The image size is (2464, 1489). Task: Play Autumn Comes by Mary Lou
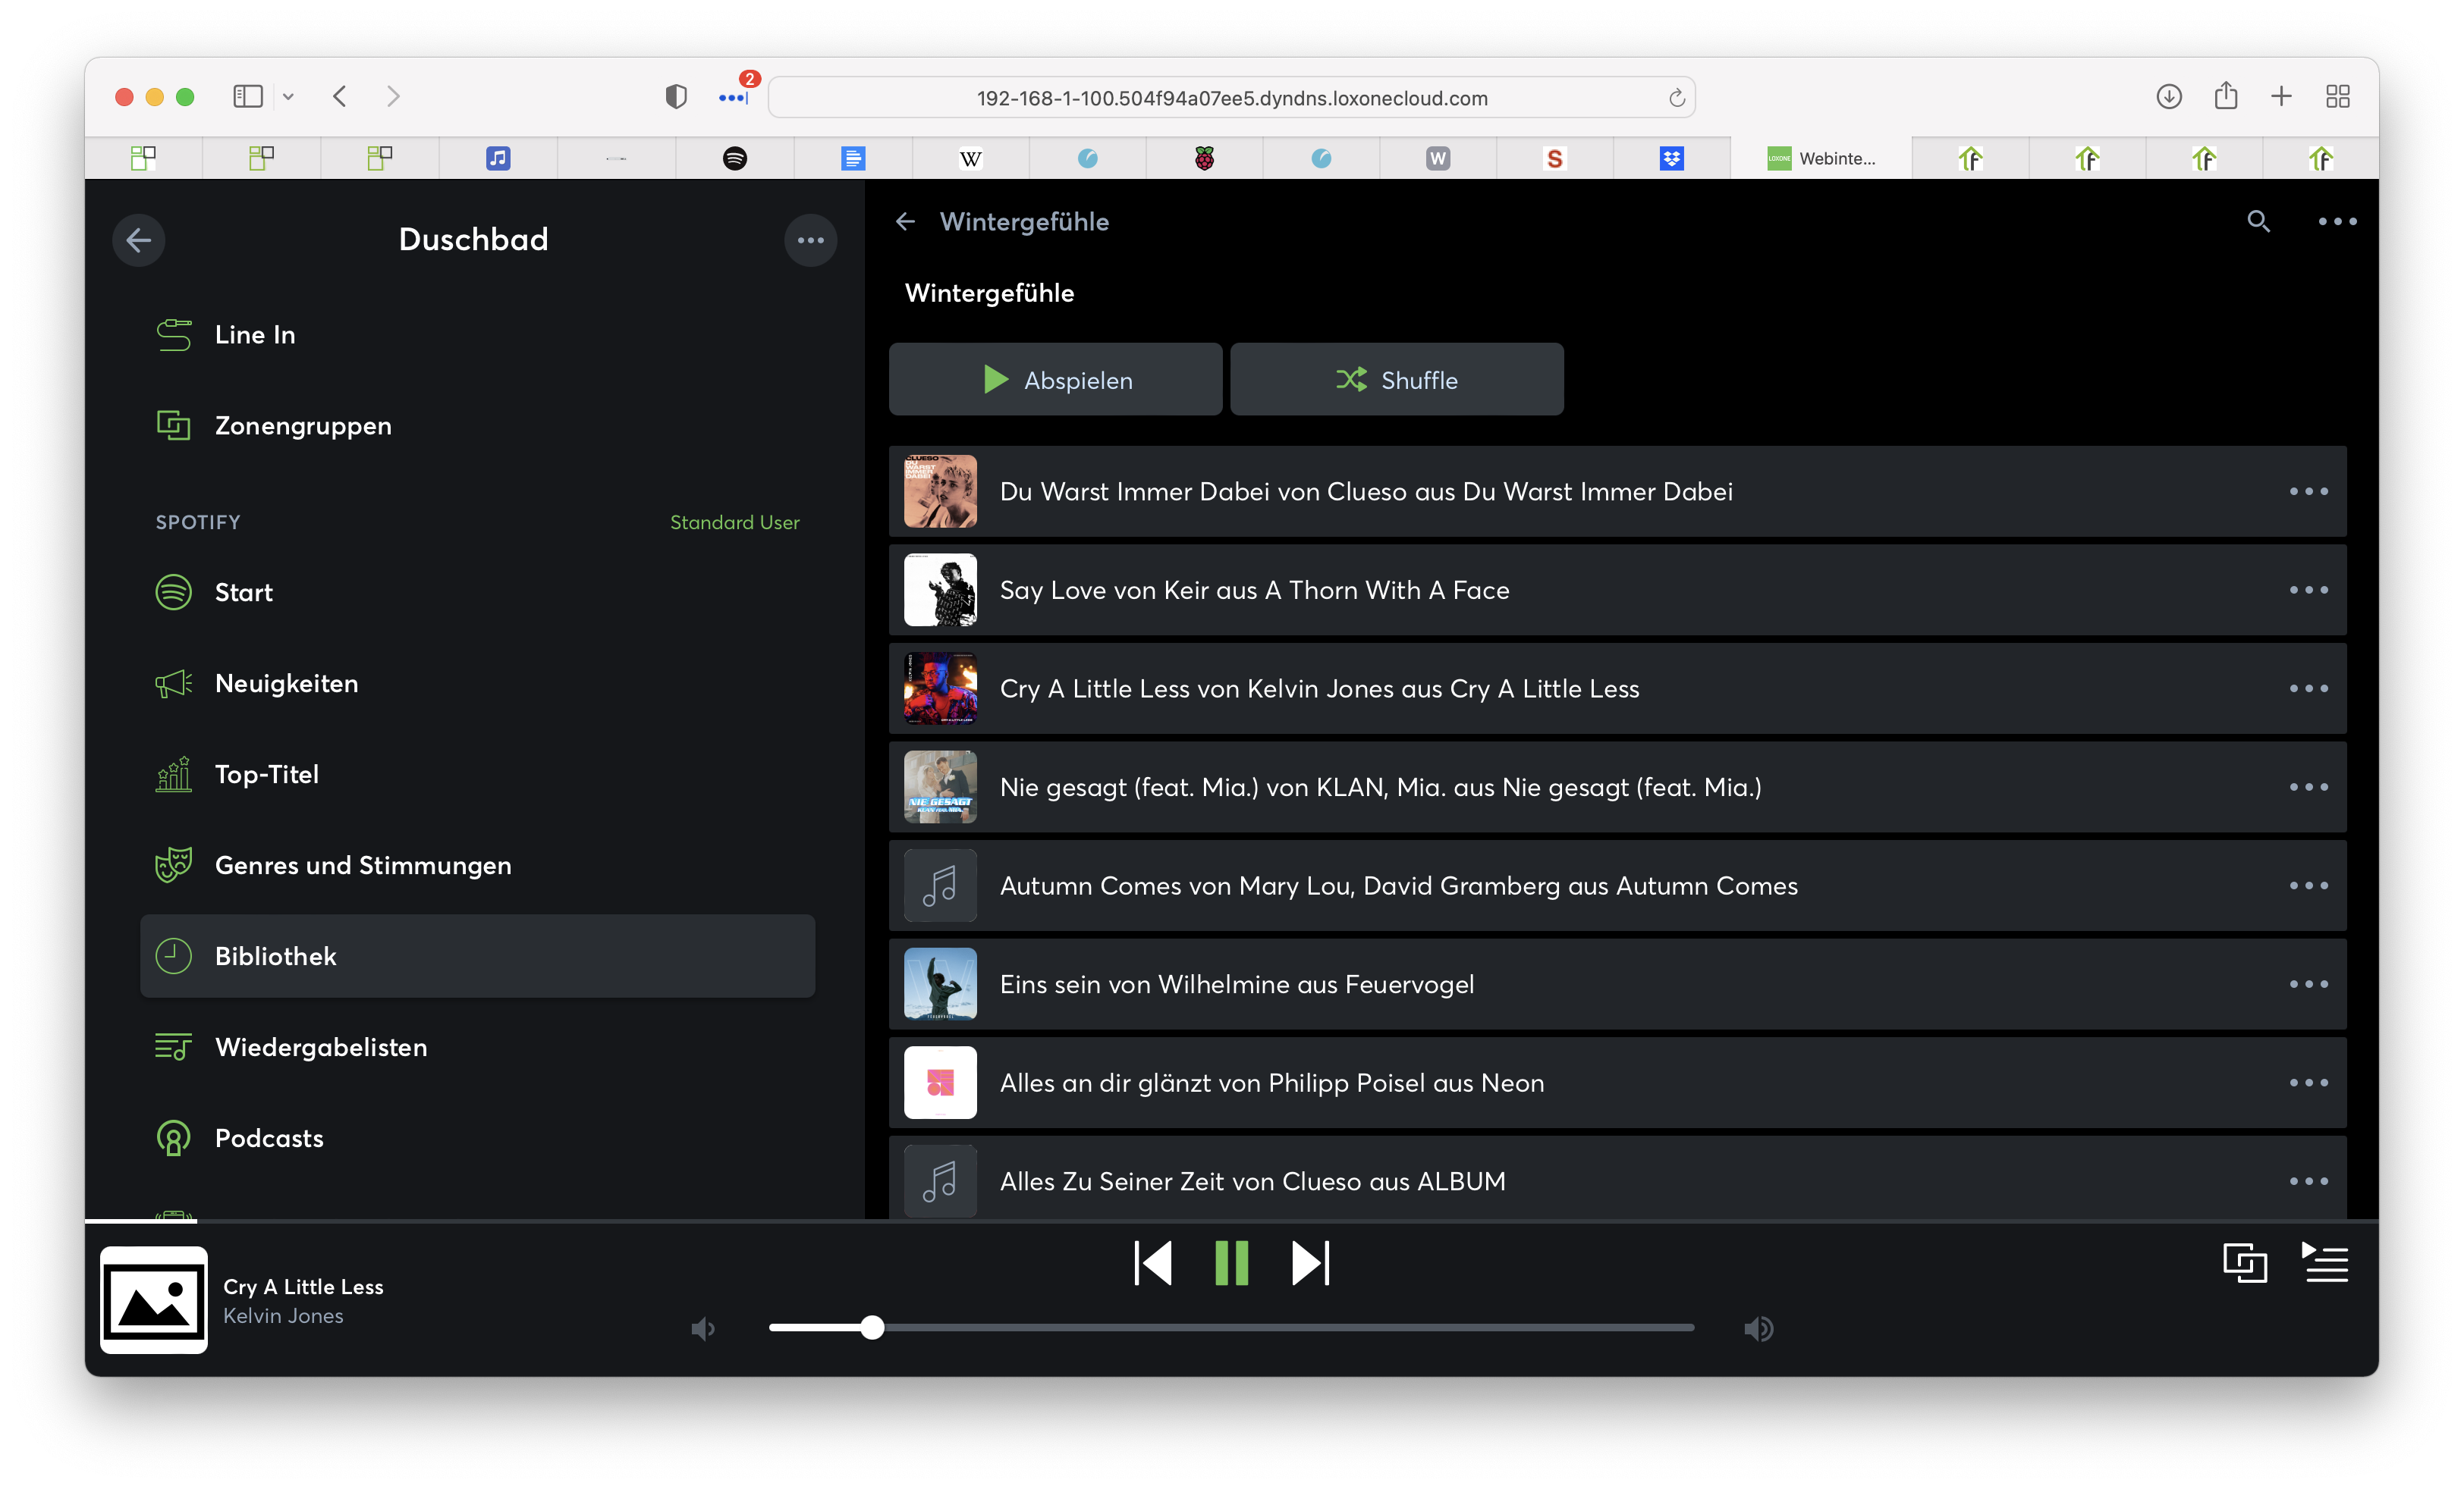click(x=1617, y=886)
